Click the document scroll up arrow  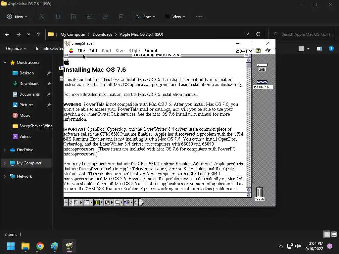248,60
